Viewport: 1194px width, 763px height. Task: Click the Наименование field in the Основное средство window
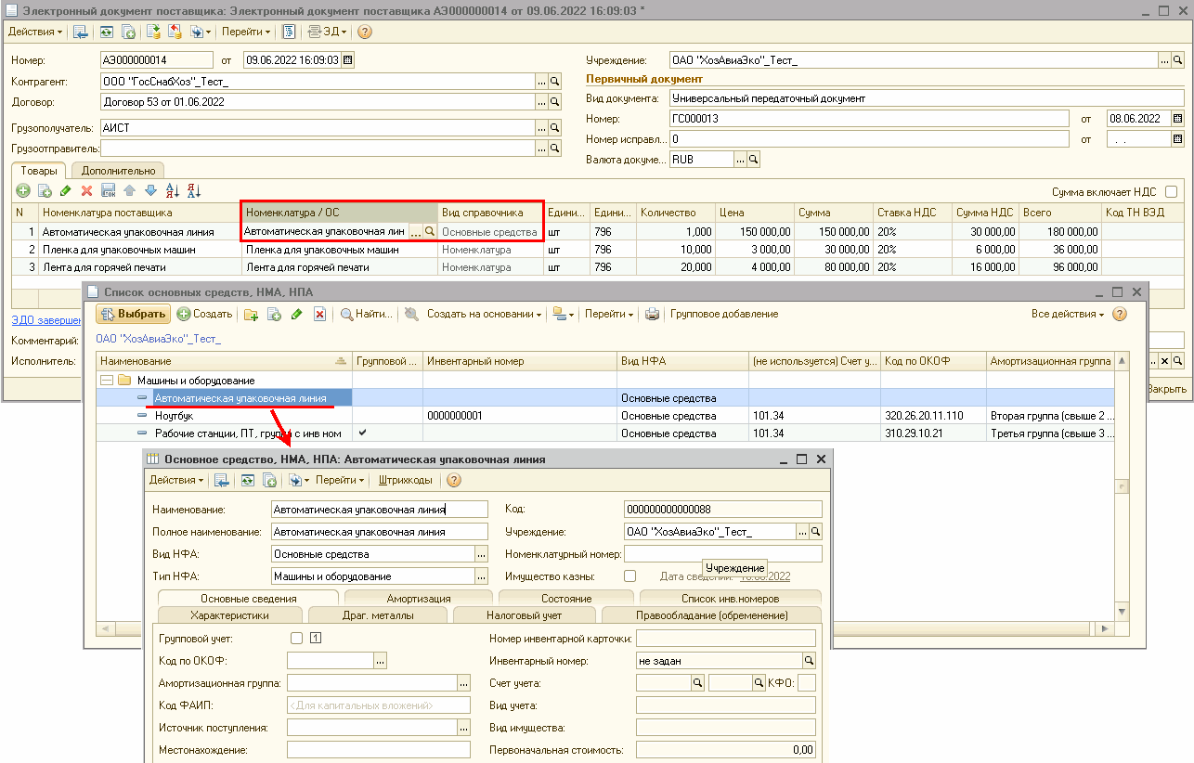pos(380,509)
